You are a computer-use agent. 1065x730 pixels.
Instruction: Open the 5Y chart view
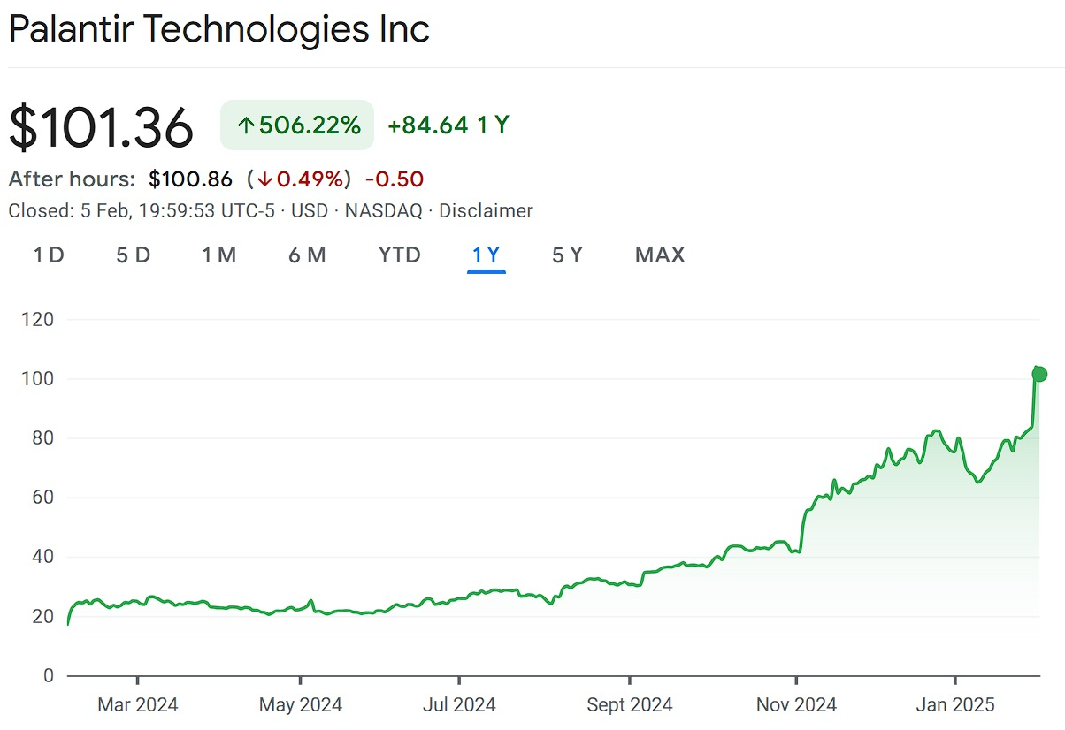[x=567, y=255]
